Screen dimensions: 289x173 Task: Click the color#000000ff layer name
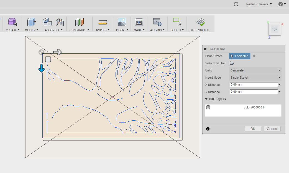[254, 107]
